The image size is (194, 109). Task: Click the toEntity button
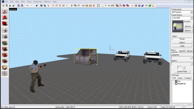[189, 51]
